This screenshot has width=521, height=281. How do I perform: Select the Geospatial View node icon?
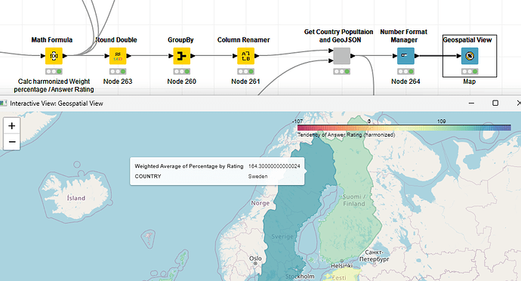point(470,56)
